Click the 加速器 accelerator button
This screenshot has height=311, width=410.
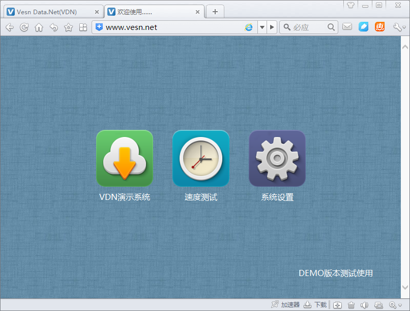point(285,305)
